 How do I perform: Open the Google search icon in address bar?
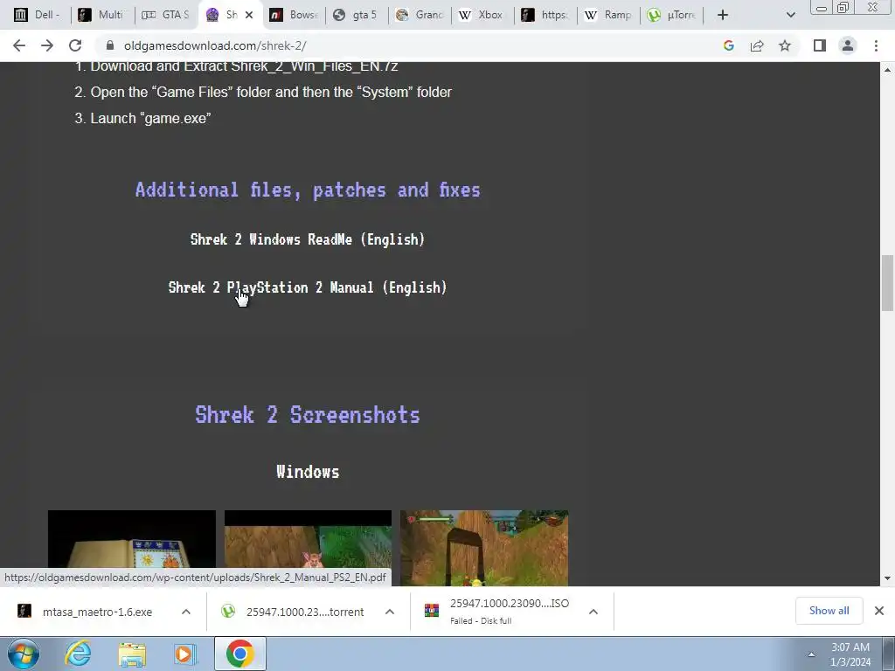click(728, 45)
